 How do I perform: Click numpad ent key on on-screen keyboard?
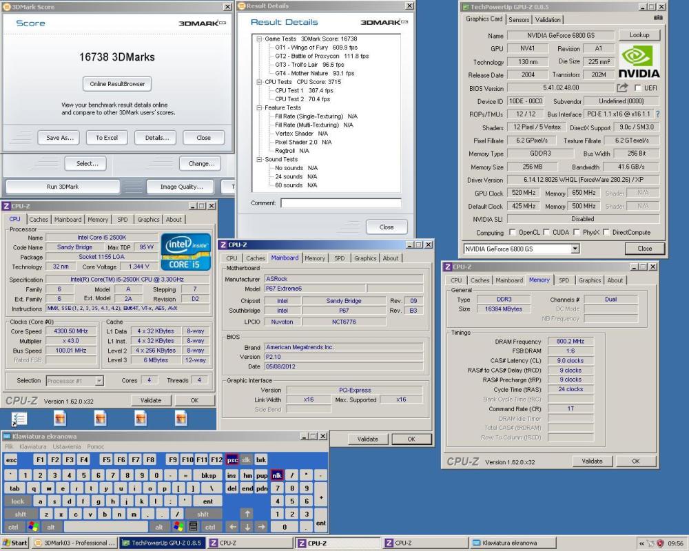pos(321,520)
